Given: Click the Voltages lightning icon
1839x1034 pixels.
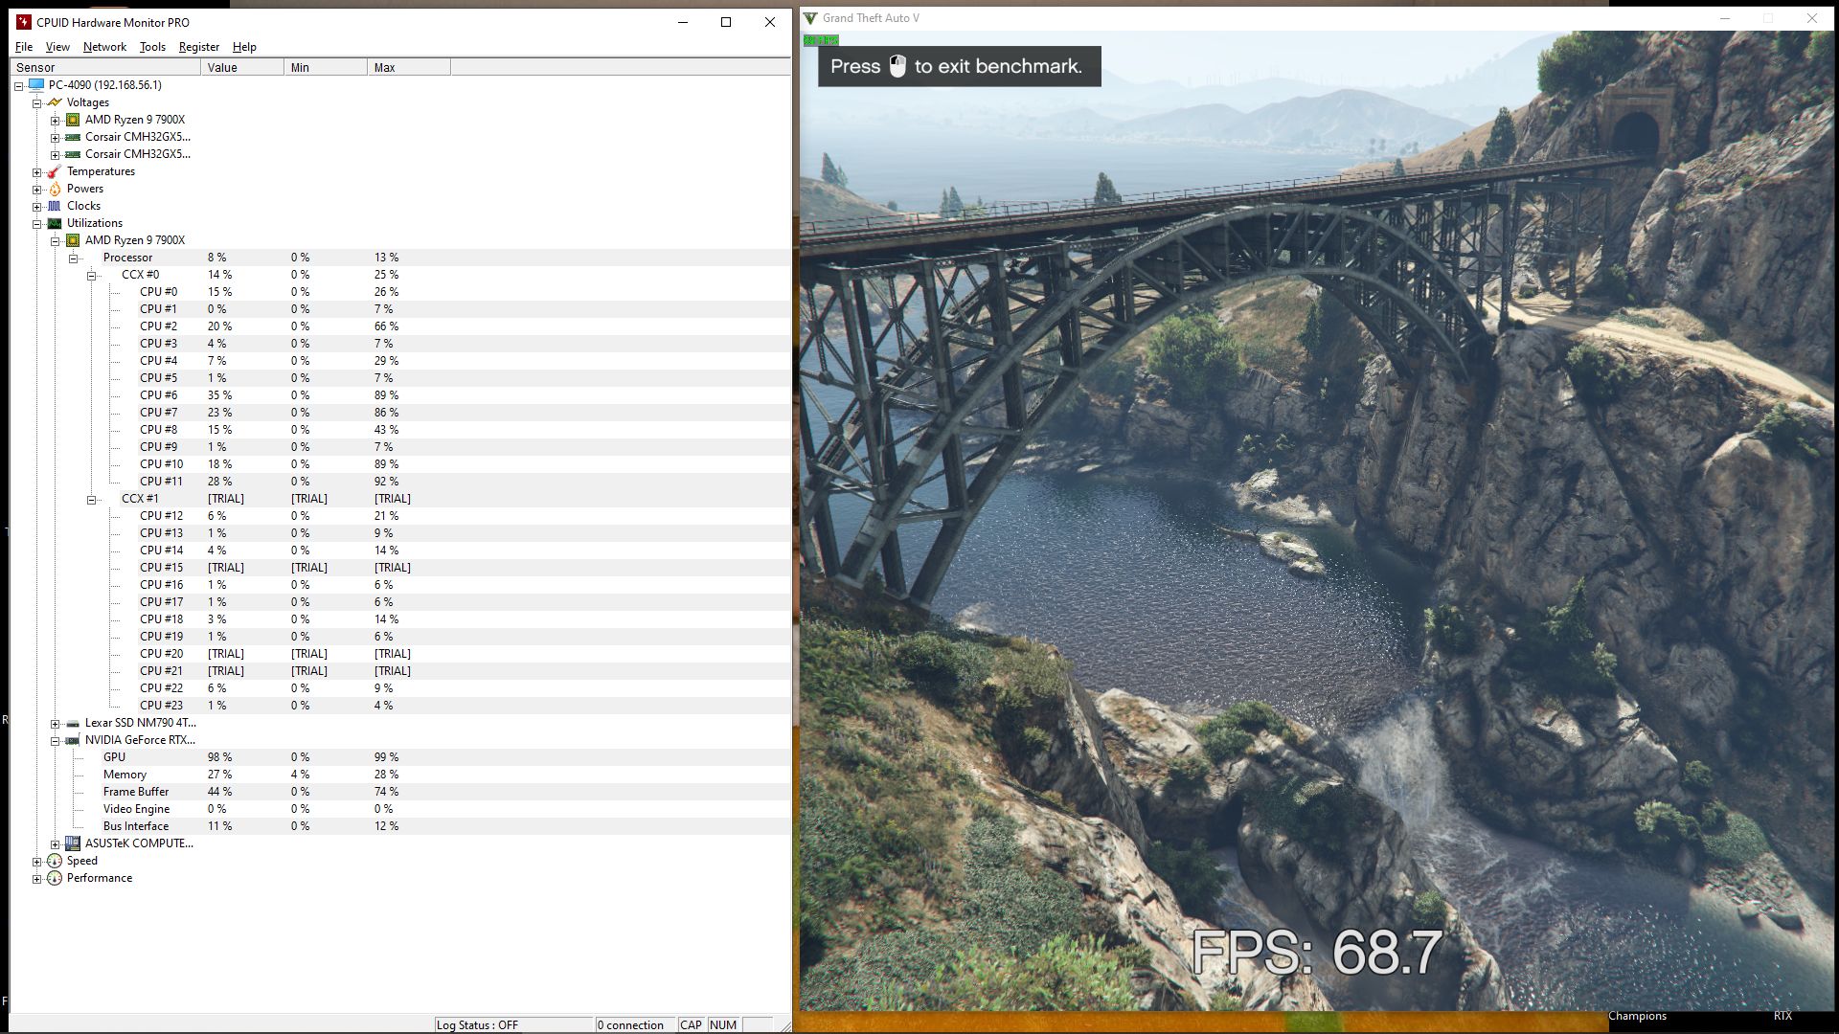Looking at the screenshot, I should [x=55, y=102].
